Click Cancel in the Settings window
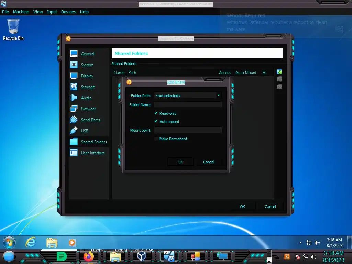This screenshot has width=352, height=264. click(x=270, y=207)
